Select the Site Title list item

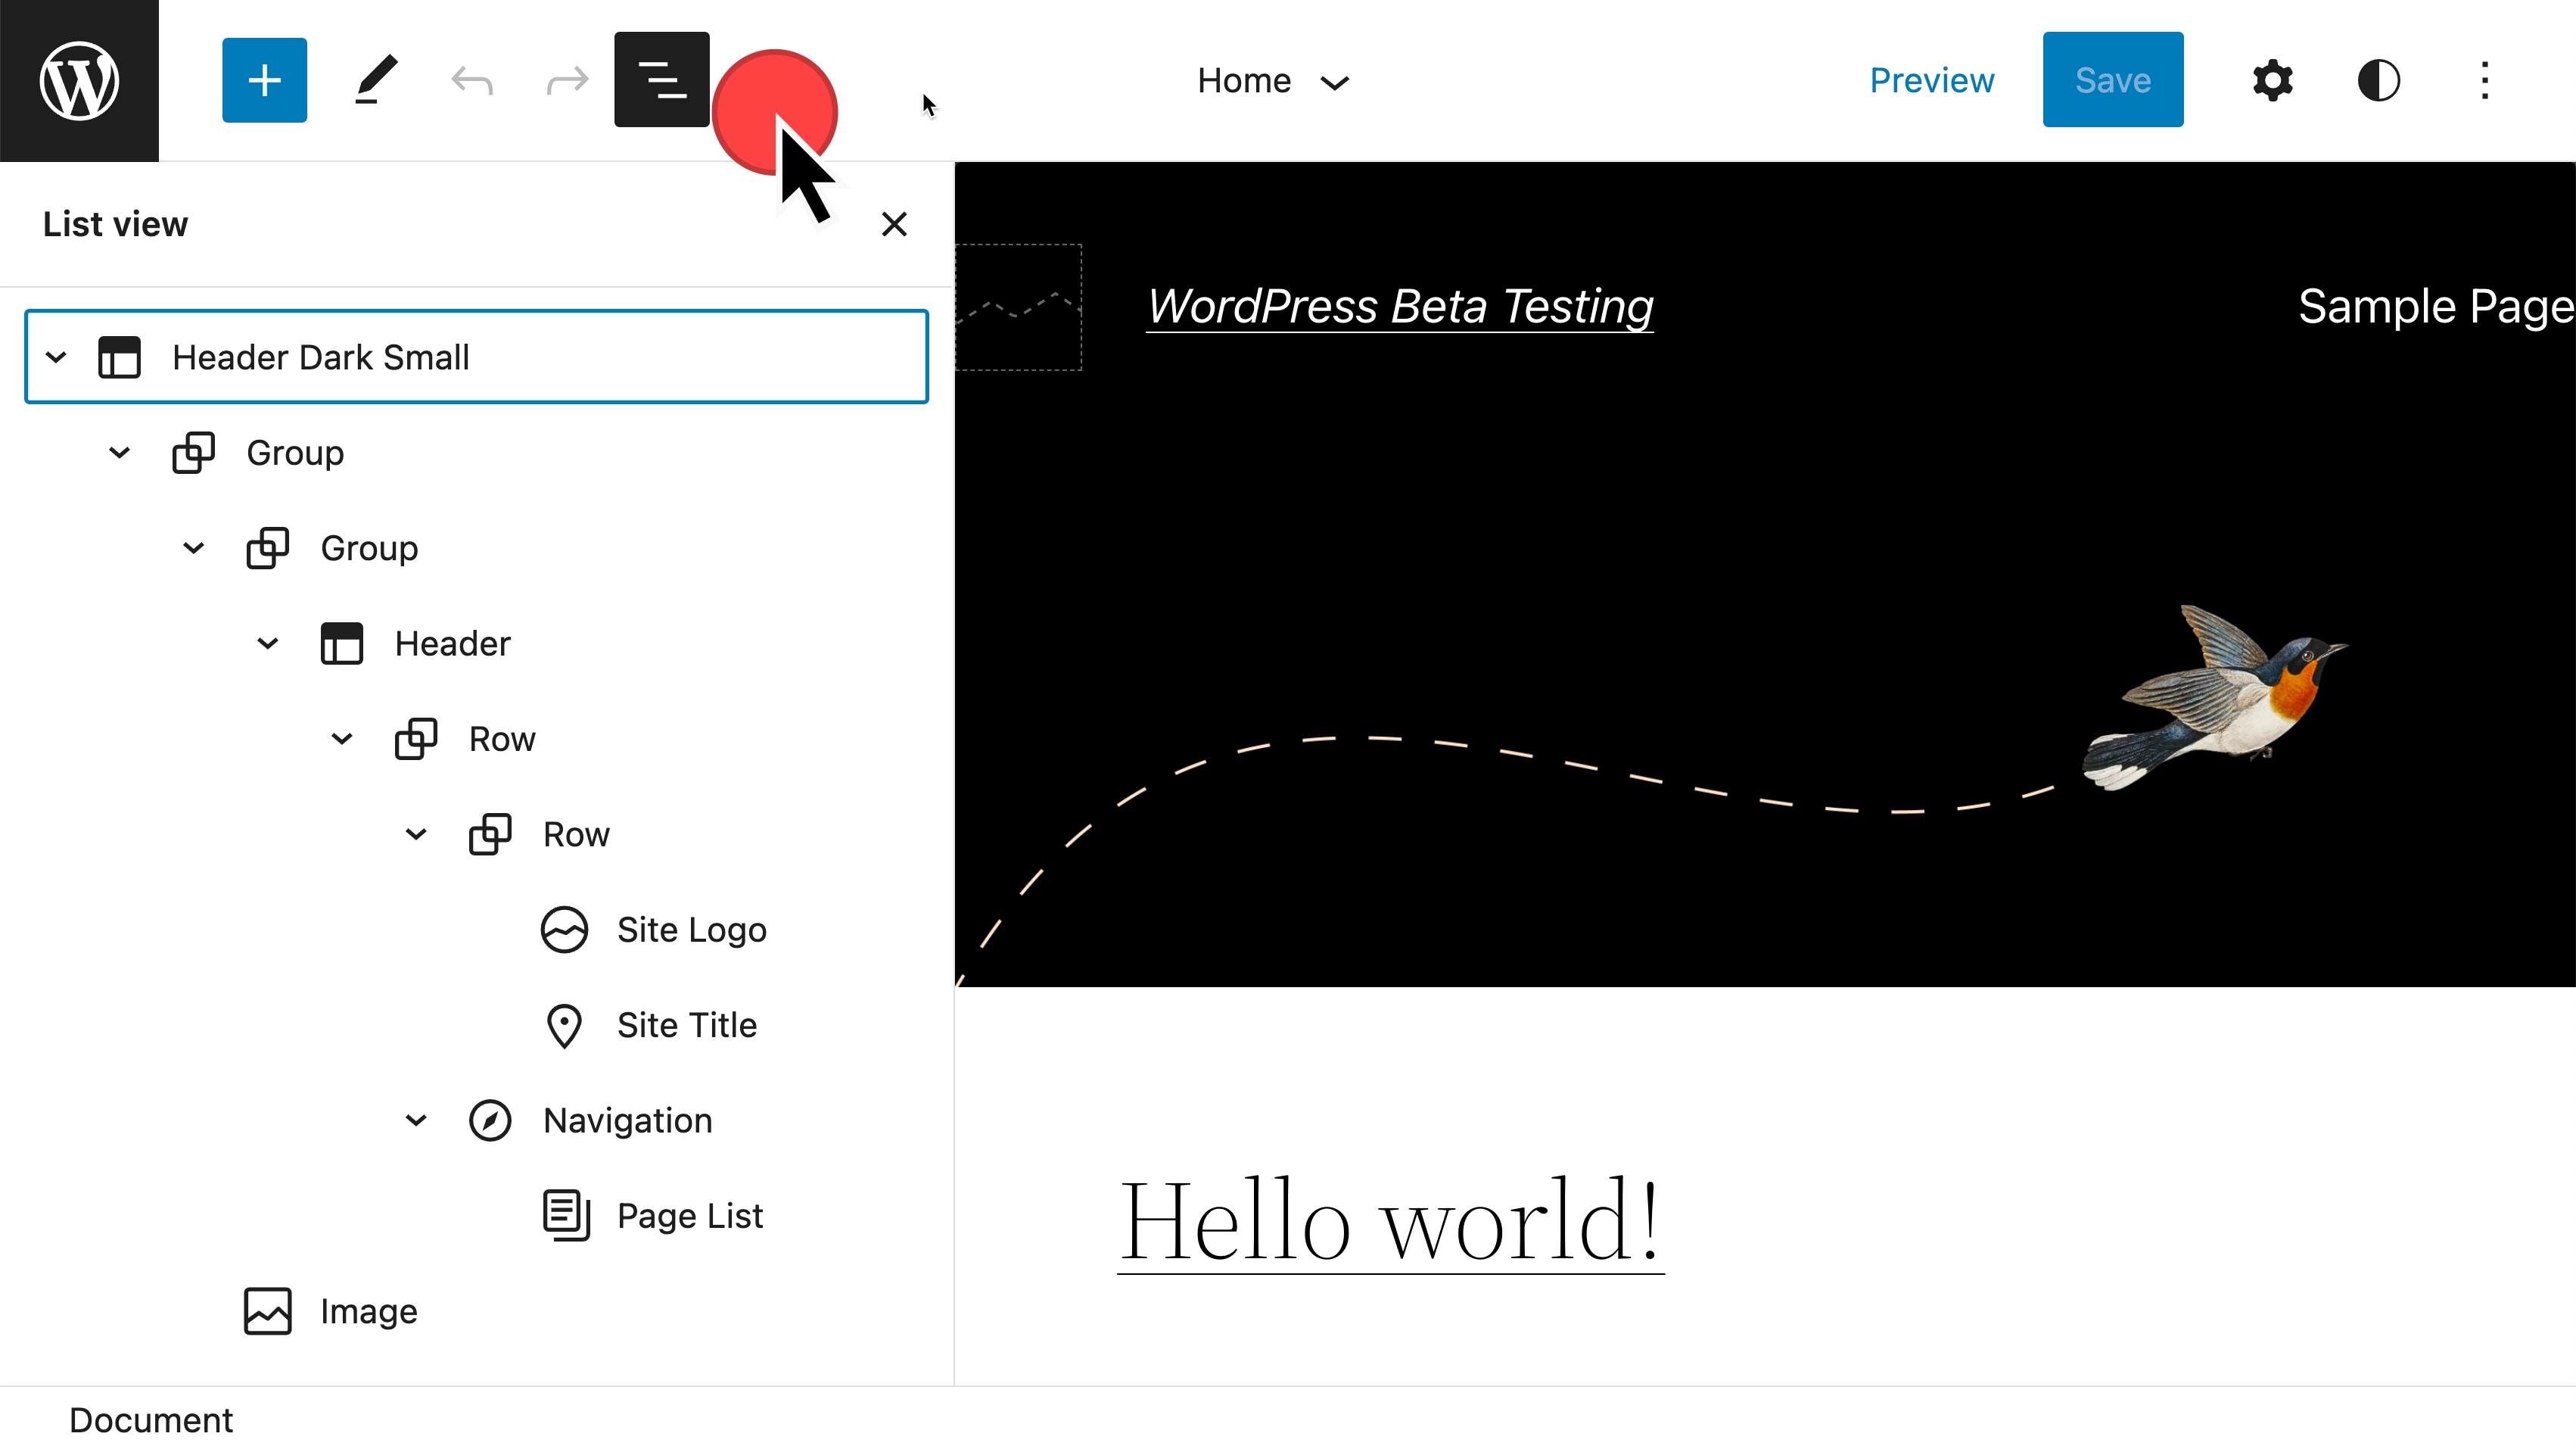[686, 1025]
